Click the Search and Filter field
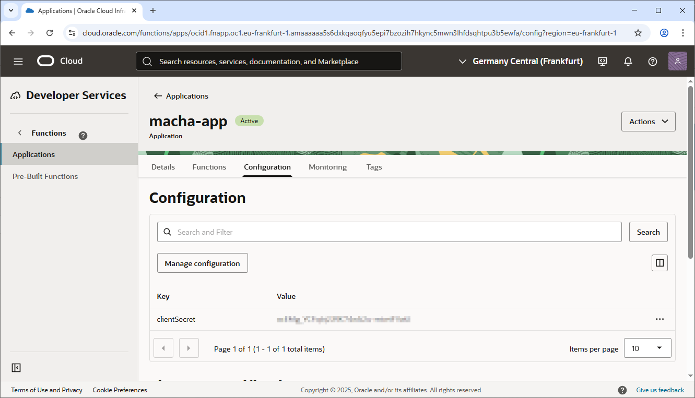This screenshot has height=398, width=695. 397,232
